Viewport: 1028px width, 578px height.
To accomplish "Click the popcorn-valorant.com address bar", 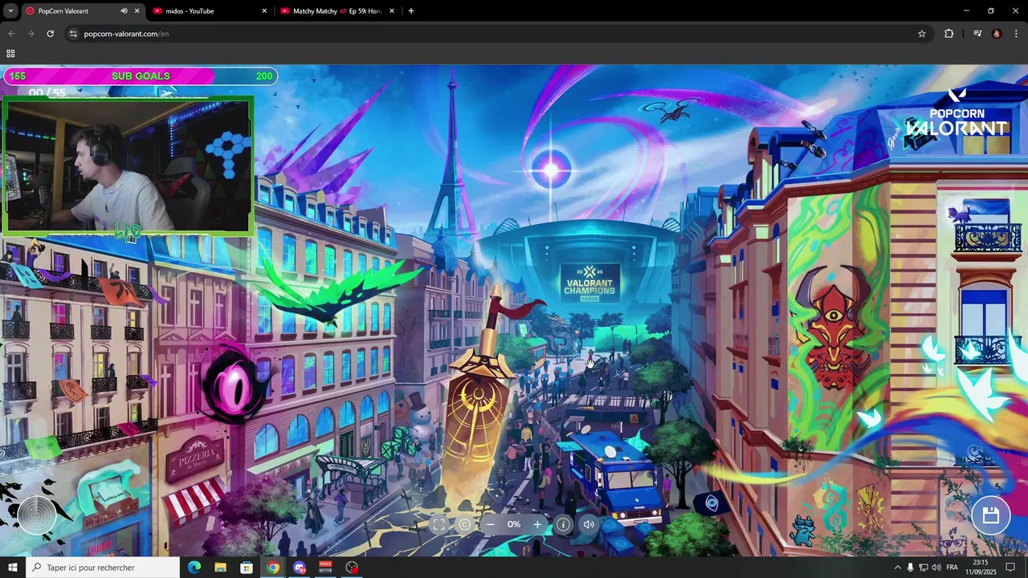I will coord(498,34).
